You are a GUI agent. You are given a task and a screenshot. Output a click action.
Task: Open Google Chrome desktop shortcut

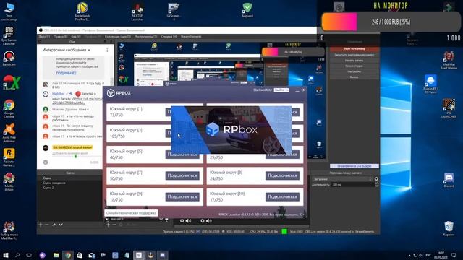pyautogui.click(x=9, y=108)
